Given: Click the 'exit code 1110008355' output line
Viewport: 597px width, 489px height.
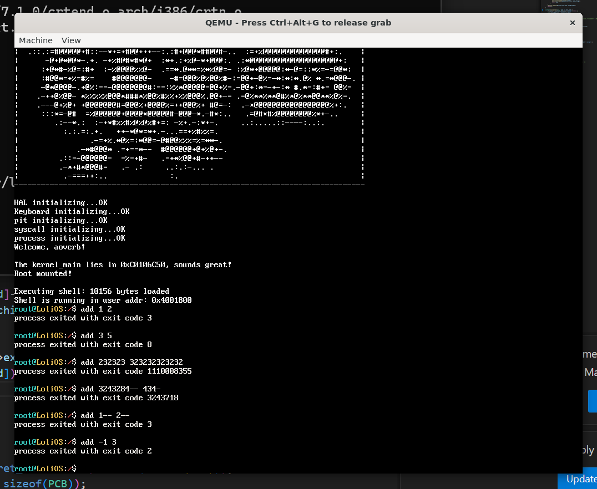Looking at the screenshot, I should 103,371.
